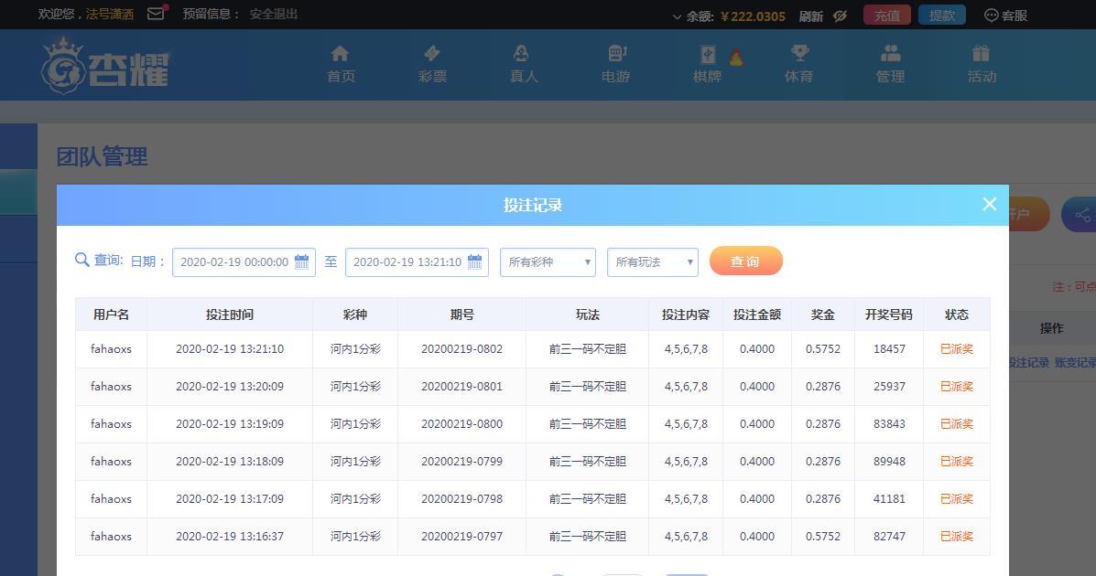1096x576 pixels.
Task: Open the mail envelope icon in top bar
Action: click(x=156, y=14)
